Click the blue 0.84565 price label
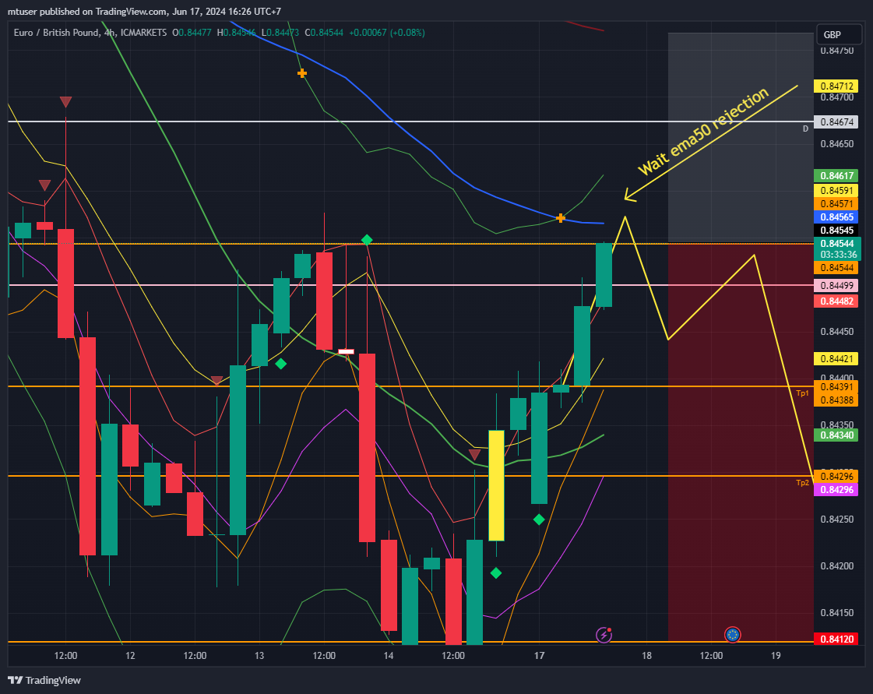The height and width of the screenshot is (694, 873). [836, 217]
